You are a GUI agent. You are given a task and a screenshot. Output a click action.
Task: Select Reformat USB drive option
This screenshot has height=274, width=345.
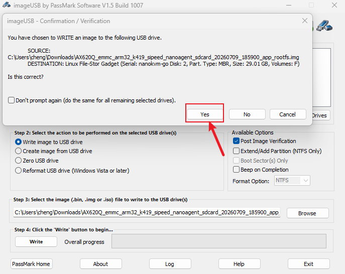click(x=18, y=171)
